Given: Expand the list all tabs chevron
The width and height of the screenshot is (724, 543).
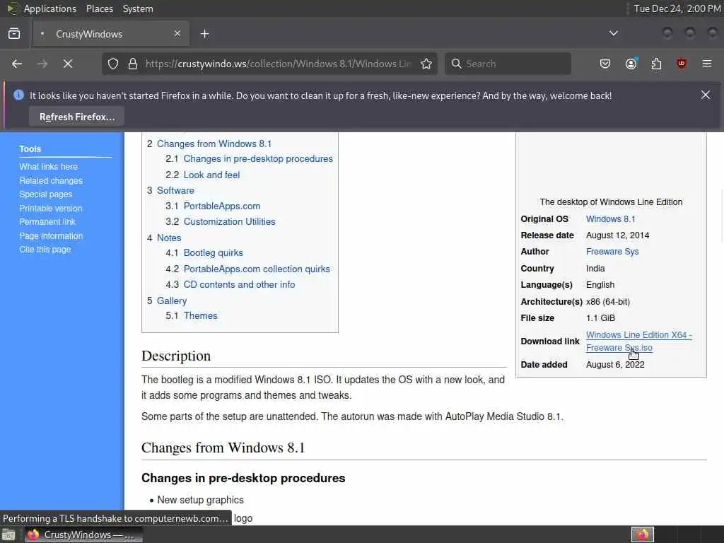Looking at the screenshot, I should click(614, 33).
